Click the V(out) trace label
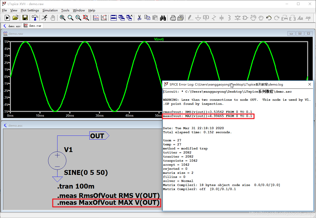This screenshot has height=218, width=316. 159,39
